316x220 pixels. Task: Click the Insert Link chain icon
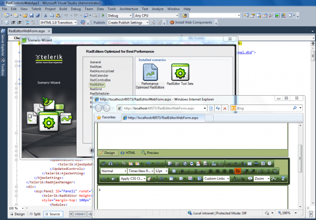[214, 163]
